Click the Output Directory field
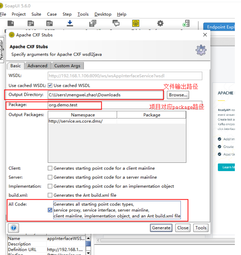The width and height of the screenshot is (241, 255). pyautogui.click(x=105, y=95)
